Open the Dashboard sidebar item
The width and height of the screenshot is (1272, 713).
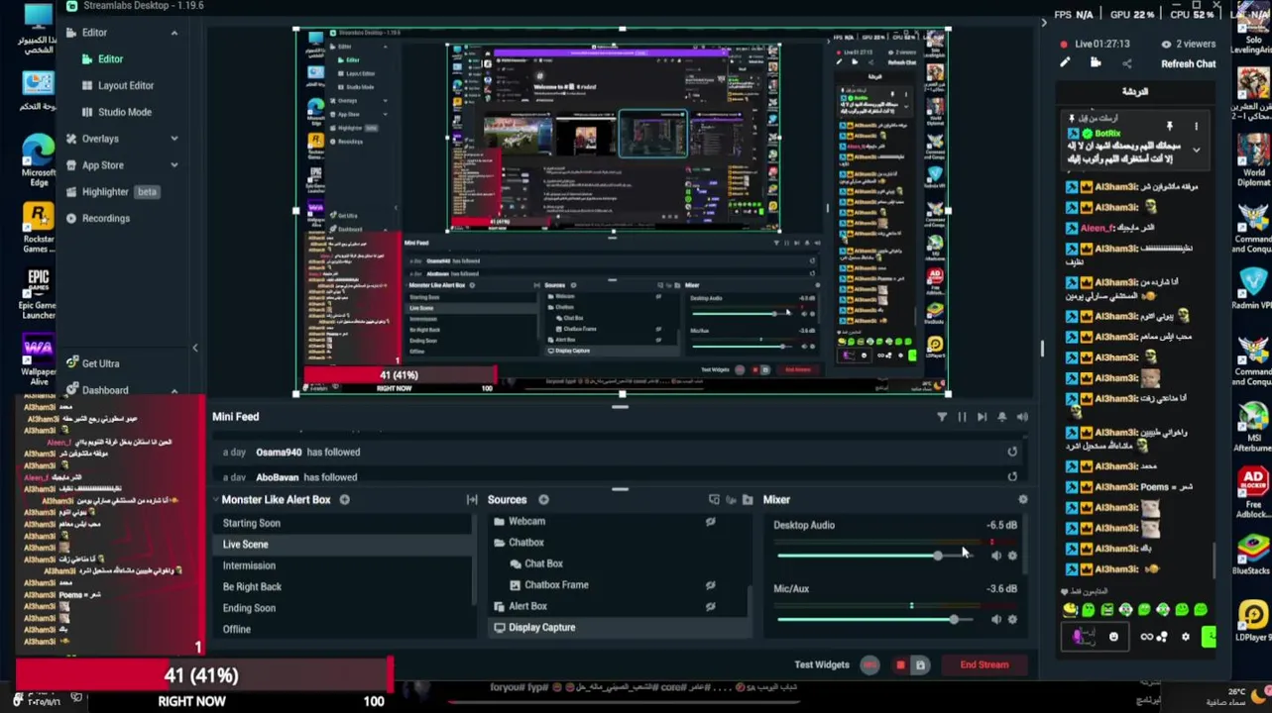click(105, 390)
